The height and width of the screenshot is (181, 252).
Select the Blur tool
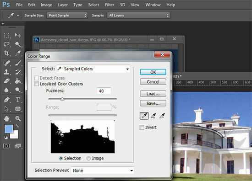coord(6,90)
